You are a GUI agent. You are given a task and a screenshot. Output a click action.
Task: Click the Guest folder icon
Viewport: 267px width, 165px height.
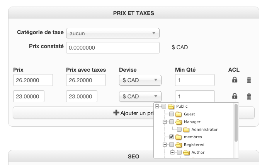pos(179,114)
